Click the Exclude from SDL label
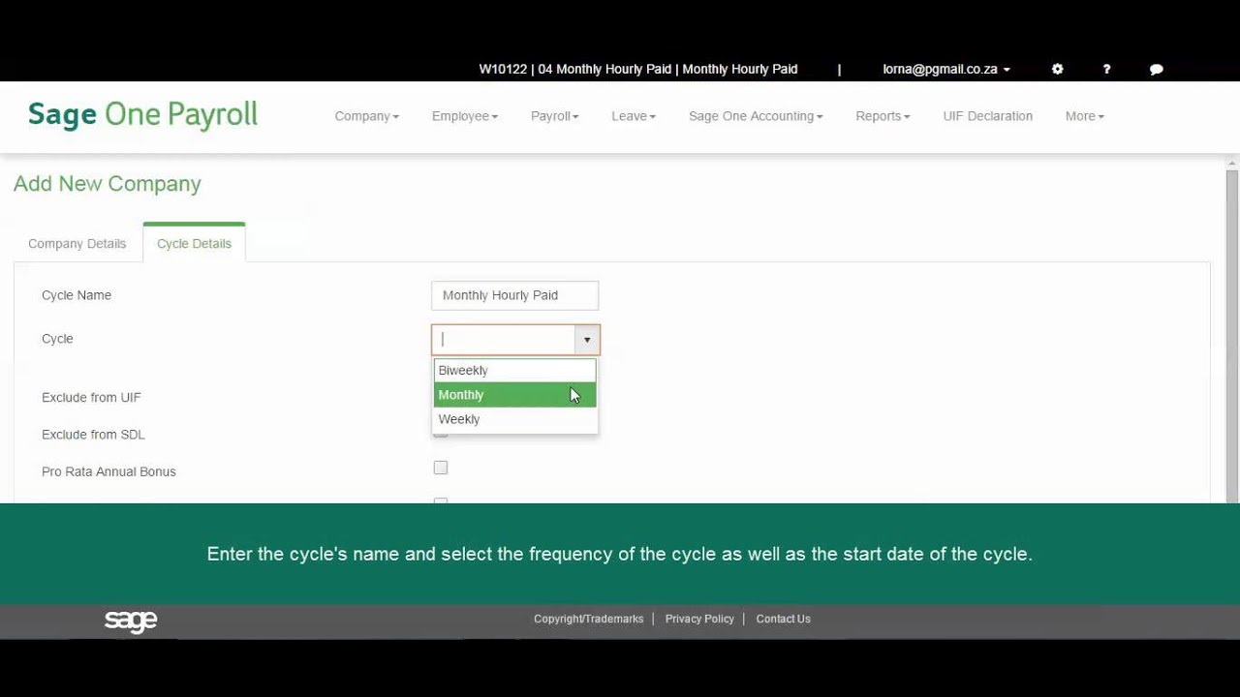 pyautogui.click(x=93, y=435)
